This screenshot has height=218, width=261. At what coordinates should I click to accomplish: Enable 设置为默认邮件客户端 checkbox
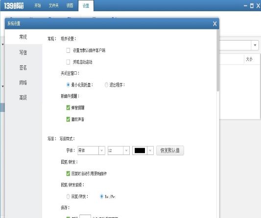[68, 50]
